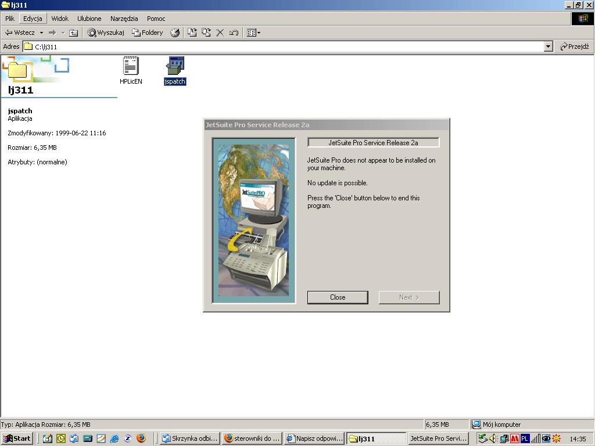Click the forward arrow in Explorer toolbar
595x446 pixels.
[52, 33]
